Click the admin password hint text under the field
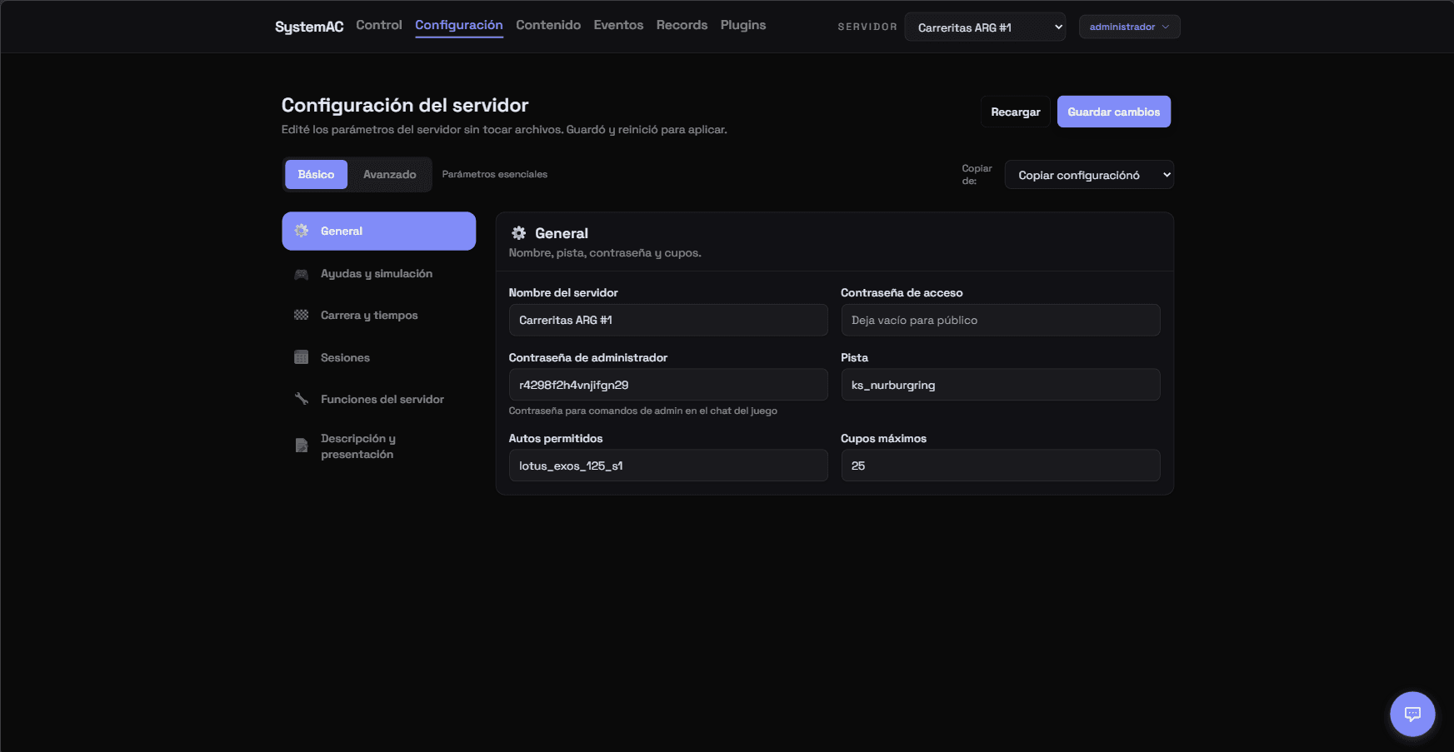This screenshot has height=752, width=1454. [x=642, y=411]
